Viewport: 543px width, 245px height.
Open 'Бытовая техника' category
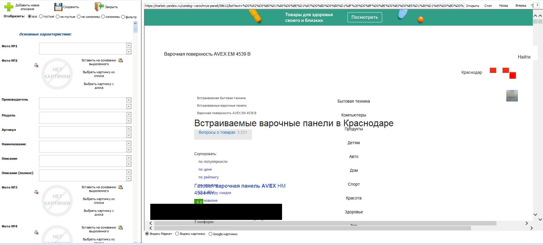pyautogui.click(x=354, y=101)
